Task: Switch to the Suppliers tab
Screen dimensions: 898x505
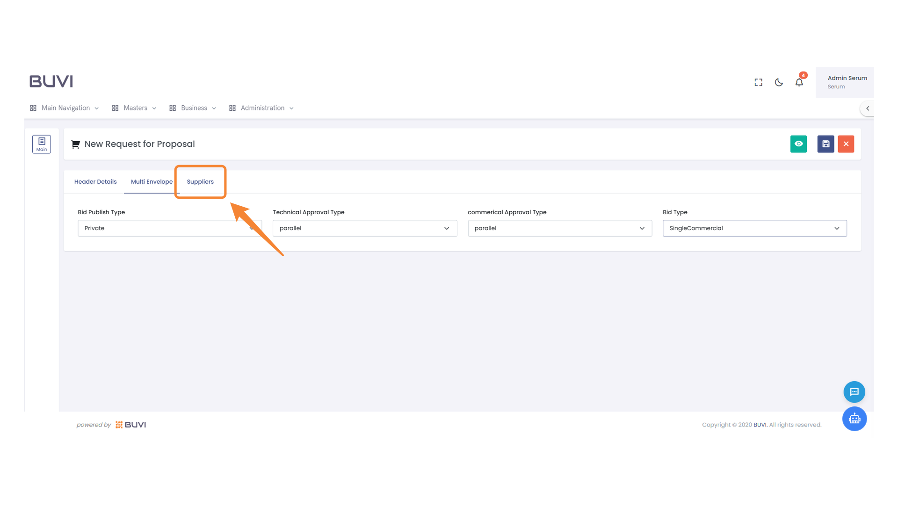Action: tap(200, 182)
